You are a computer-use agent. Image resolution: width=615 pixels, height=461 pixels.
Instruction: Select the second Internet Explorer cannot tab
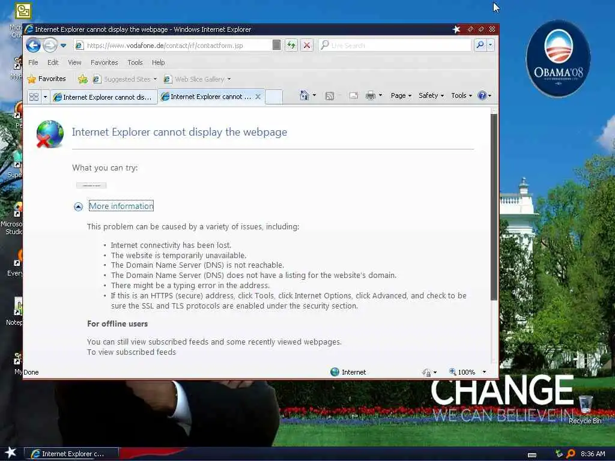(207, 97)
